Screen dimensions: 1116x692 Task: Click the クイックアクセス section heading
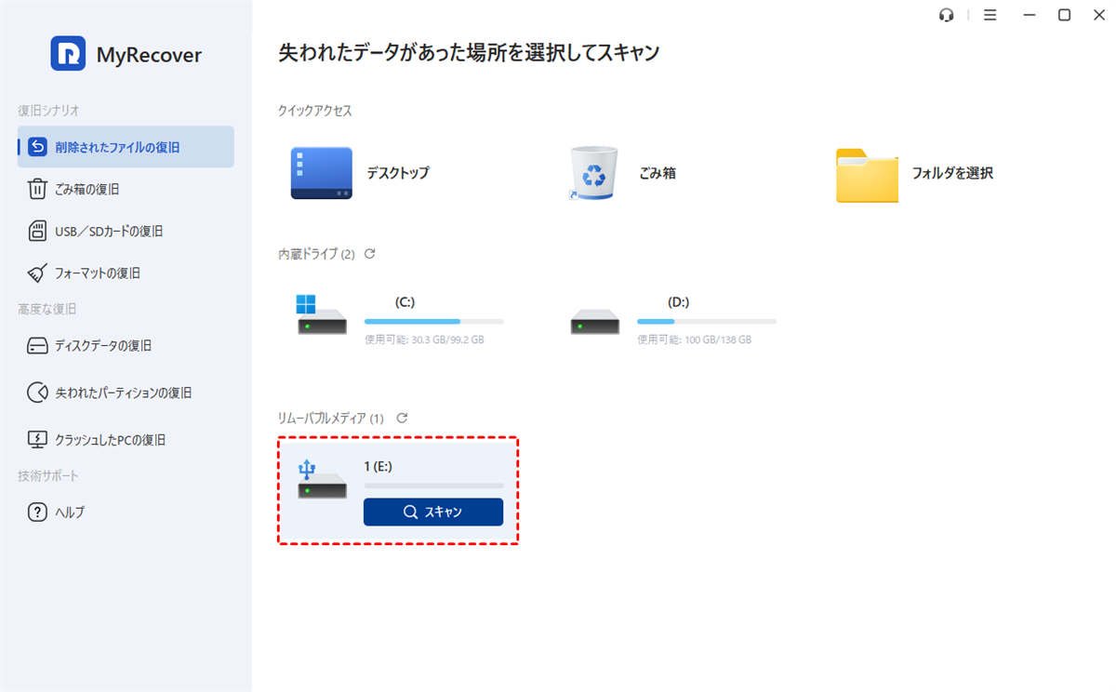coord(315,111)
